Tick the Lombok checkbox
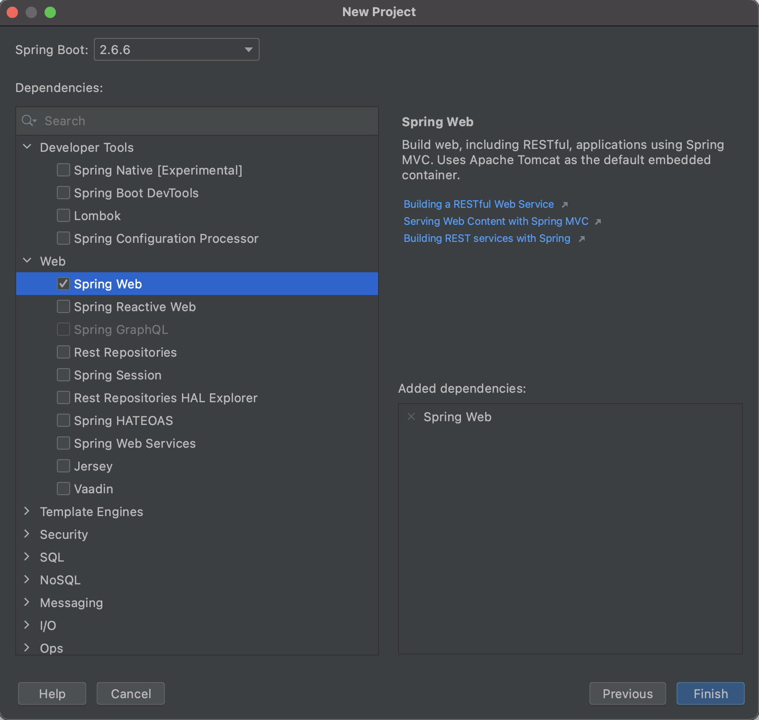The width and height of the screenshot is (759, 720). (x=63, y=215)
